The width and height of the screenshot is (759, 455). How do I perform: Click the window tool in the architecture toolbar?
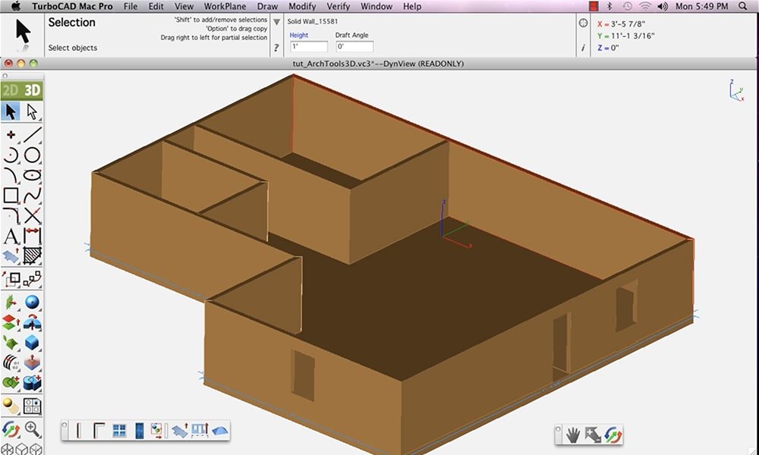coord(119,431)
